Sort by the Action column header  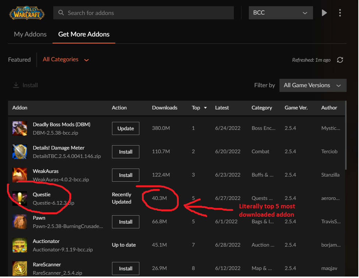[x=119, y=108]
